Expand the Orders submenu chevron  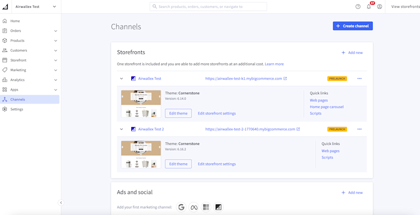pos(56,31)
